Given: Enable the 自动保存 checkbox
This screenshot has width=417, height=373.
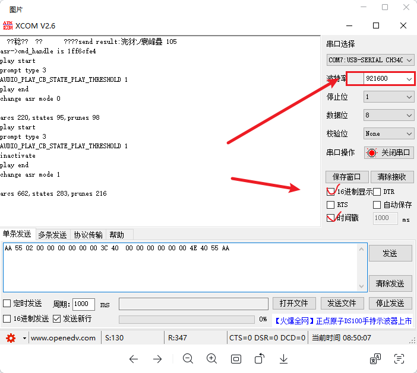Looking at the screenshot, I should (377, 205).
